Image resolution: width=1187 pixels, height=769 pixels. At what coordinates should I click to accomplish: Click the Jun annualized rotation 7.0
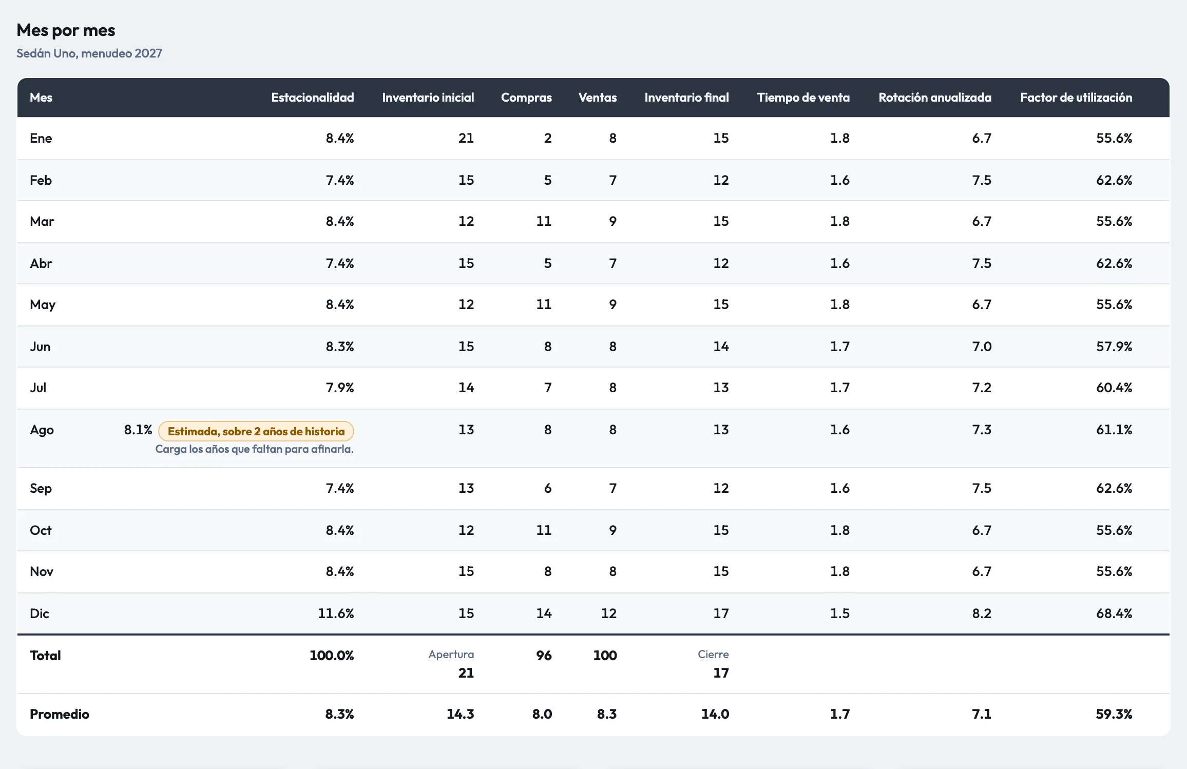(x=982, y=347)
